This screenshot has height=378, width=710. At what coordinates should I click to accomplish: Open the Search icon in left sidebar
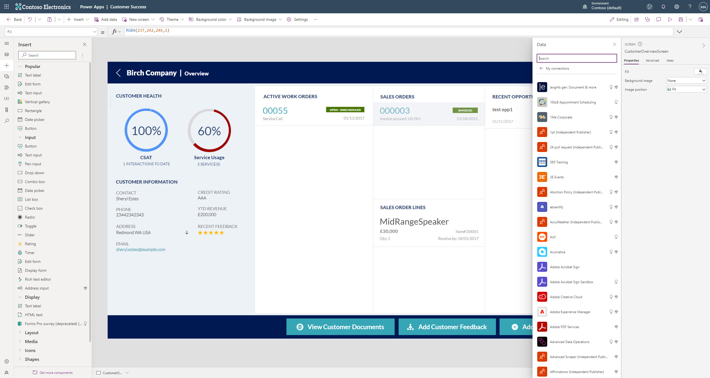coord(7,121)
